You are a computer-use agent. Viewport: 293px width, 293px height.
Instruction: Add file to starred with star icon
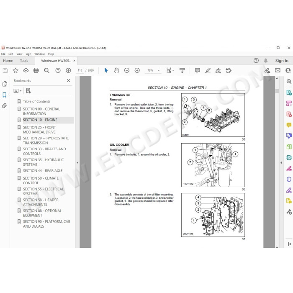point(15,70)
